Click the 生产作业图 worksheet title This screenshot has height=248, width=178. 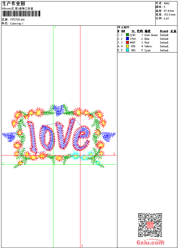pyautogui.click(x=13, y=3)
